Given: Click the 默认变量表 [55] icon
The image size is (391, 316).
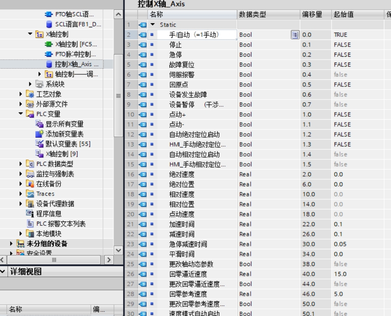Looking at the screenshot, I should pos(40,144).
